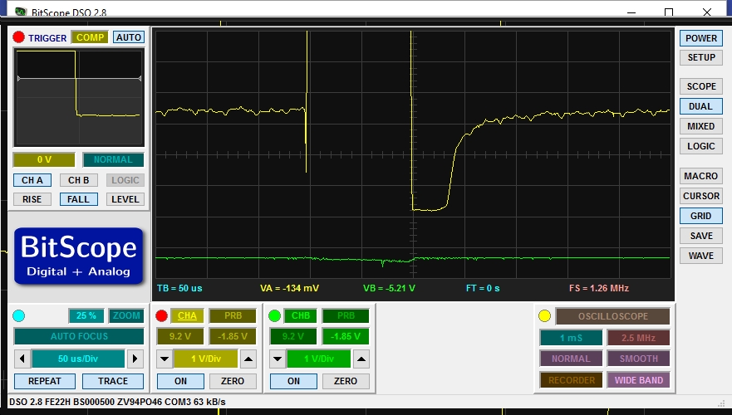Click the trigger preview waveform display
732x415 pixels.
coord(79,97)
